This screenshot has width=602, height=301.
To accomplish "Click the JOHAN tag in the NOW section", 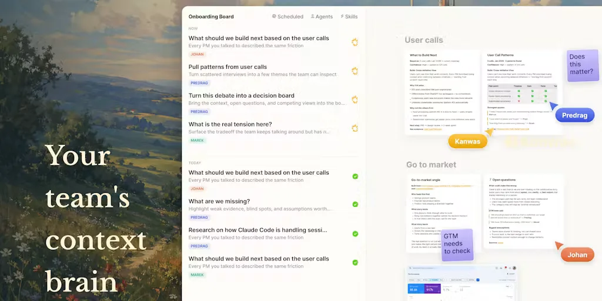I will point(198,54).
